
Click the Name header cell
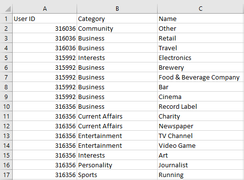[x=201, y=19]
